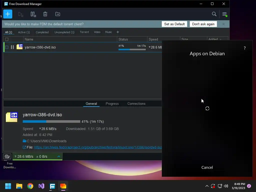256x192 pixels.
Task: Open the download speed limit indicator
Action: (x=24, y=156)
